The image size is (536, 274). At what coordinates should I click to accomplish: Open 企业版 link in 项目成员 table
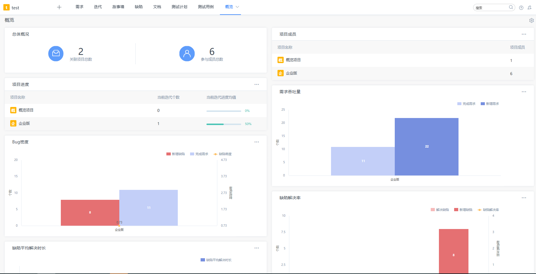pyautogui.click(x=292, y=73)
